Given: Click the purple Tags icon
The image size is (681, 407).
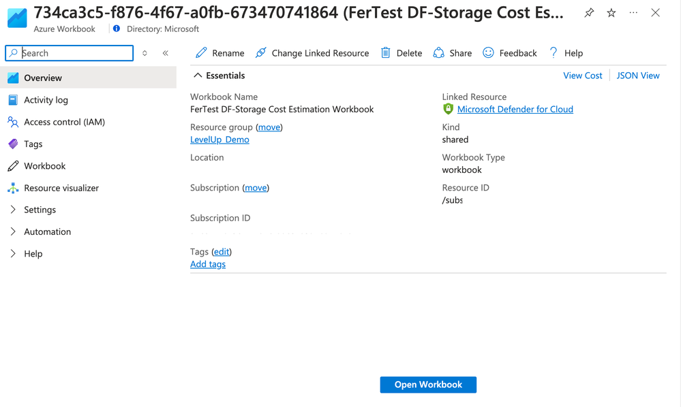Looking at the screenshot, I should pos(13,144).
